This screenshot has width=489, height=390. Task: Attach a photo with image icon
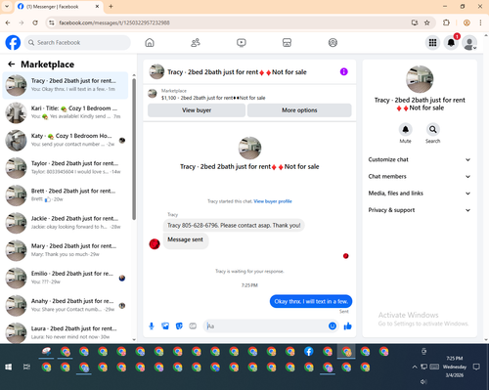pyautogui.click(x=165, y=326)
